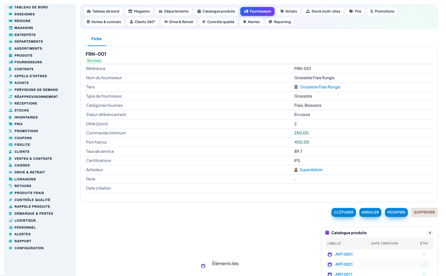Open the Tableau de bord top tab
This screenshot has width=446, height=276.
click(103, 11)
